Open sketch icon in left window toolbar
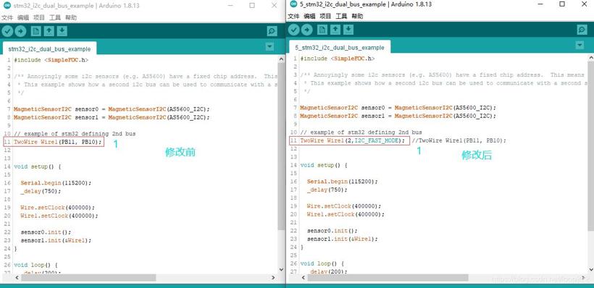Screen dimensions: 594x288 tap(49, 31)
